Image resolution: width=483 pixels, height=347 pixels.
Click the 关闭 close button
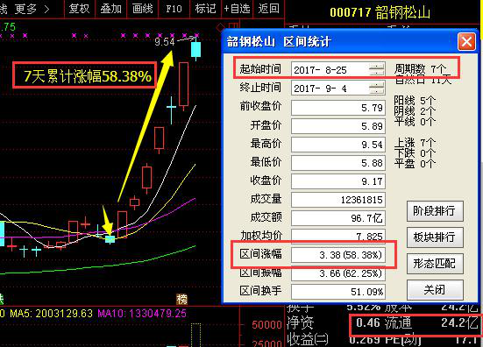point(435,290)
